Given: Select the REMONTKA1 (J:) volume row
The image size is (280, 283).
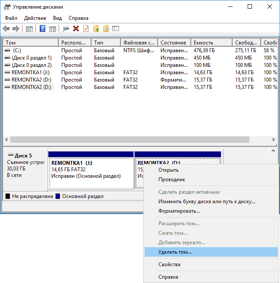Looking at the screenshot, I should tap(140, 72).
